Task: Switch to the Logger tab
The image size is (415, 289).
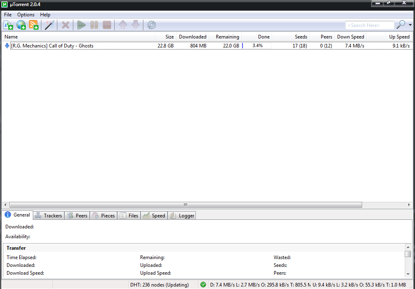Action: pyautogui.click(x=182, y=215)
